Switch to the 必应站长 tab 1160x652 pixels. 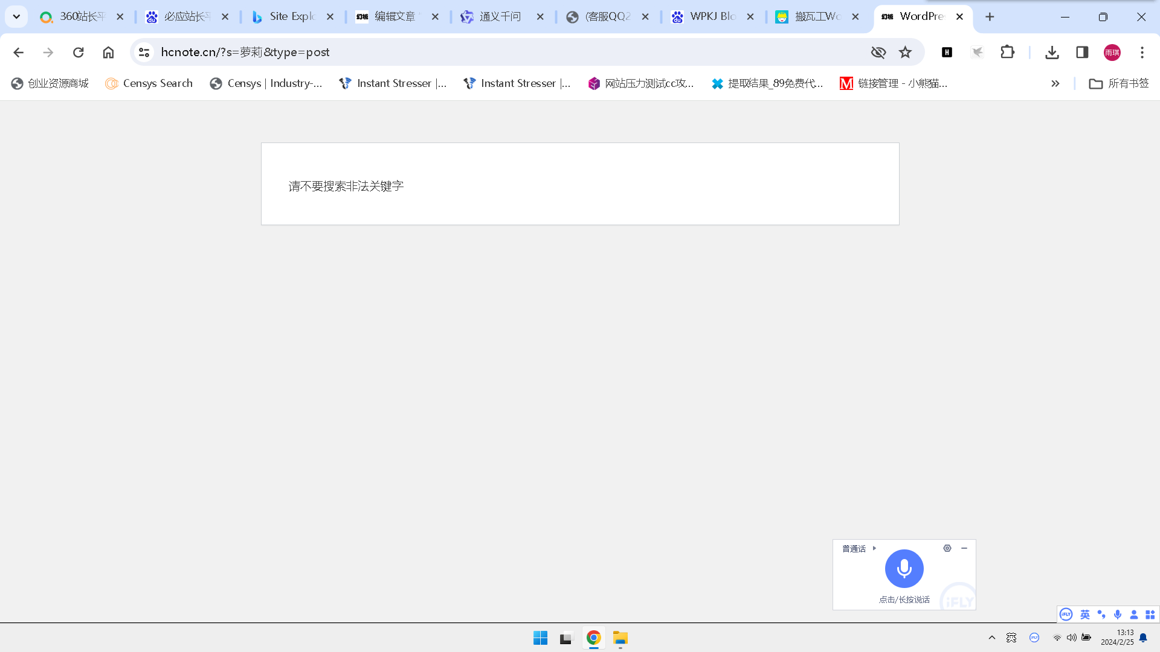pyautogui.click(x=187, y=17)
